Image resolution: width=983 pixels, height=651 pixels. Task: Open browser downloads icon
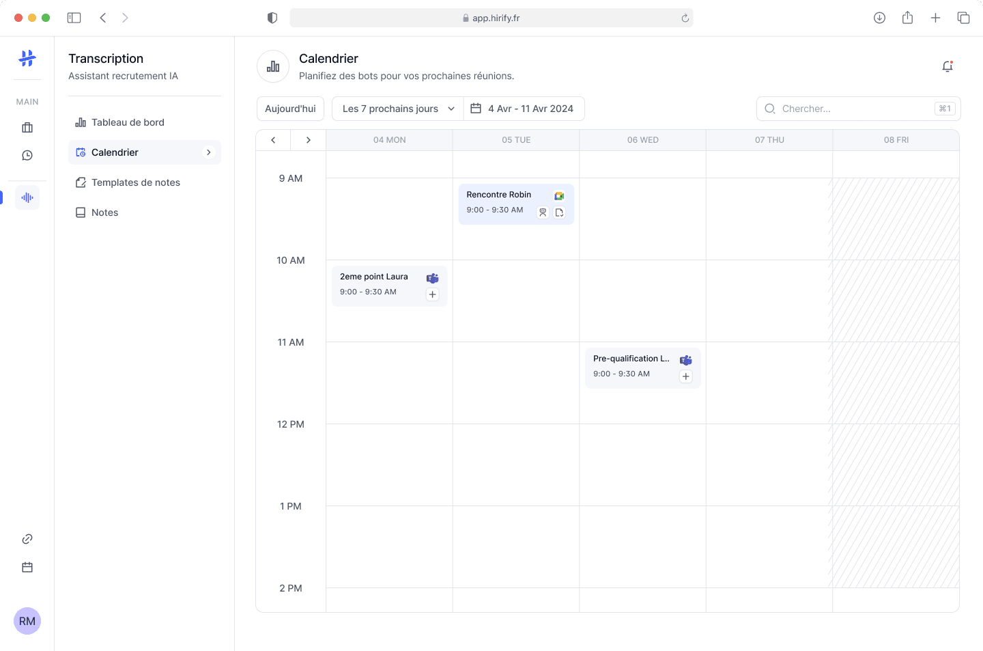879,18
